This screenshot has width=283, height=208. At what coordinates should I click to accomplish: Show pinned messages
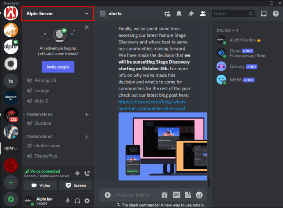click(191, 14)
